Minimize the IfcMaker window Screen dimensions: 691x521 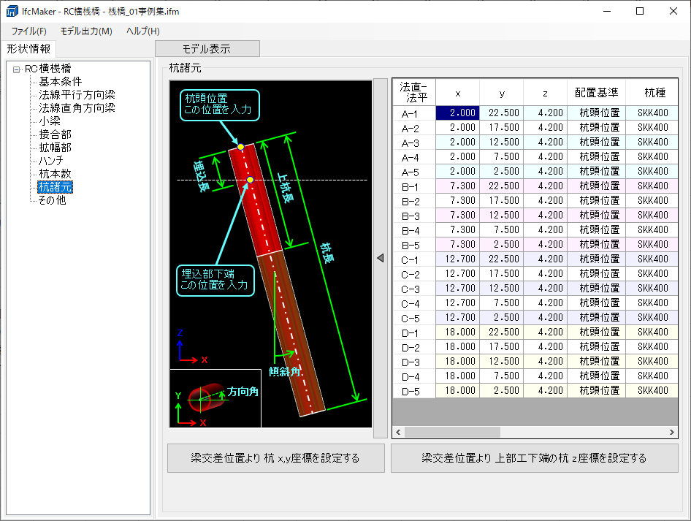pyautogui.click(x=607, y=11)
